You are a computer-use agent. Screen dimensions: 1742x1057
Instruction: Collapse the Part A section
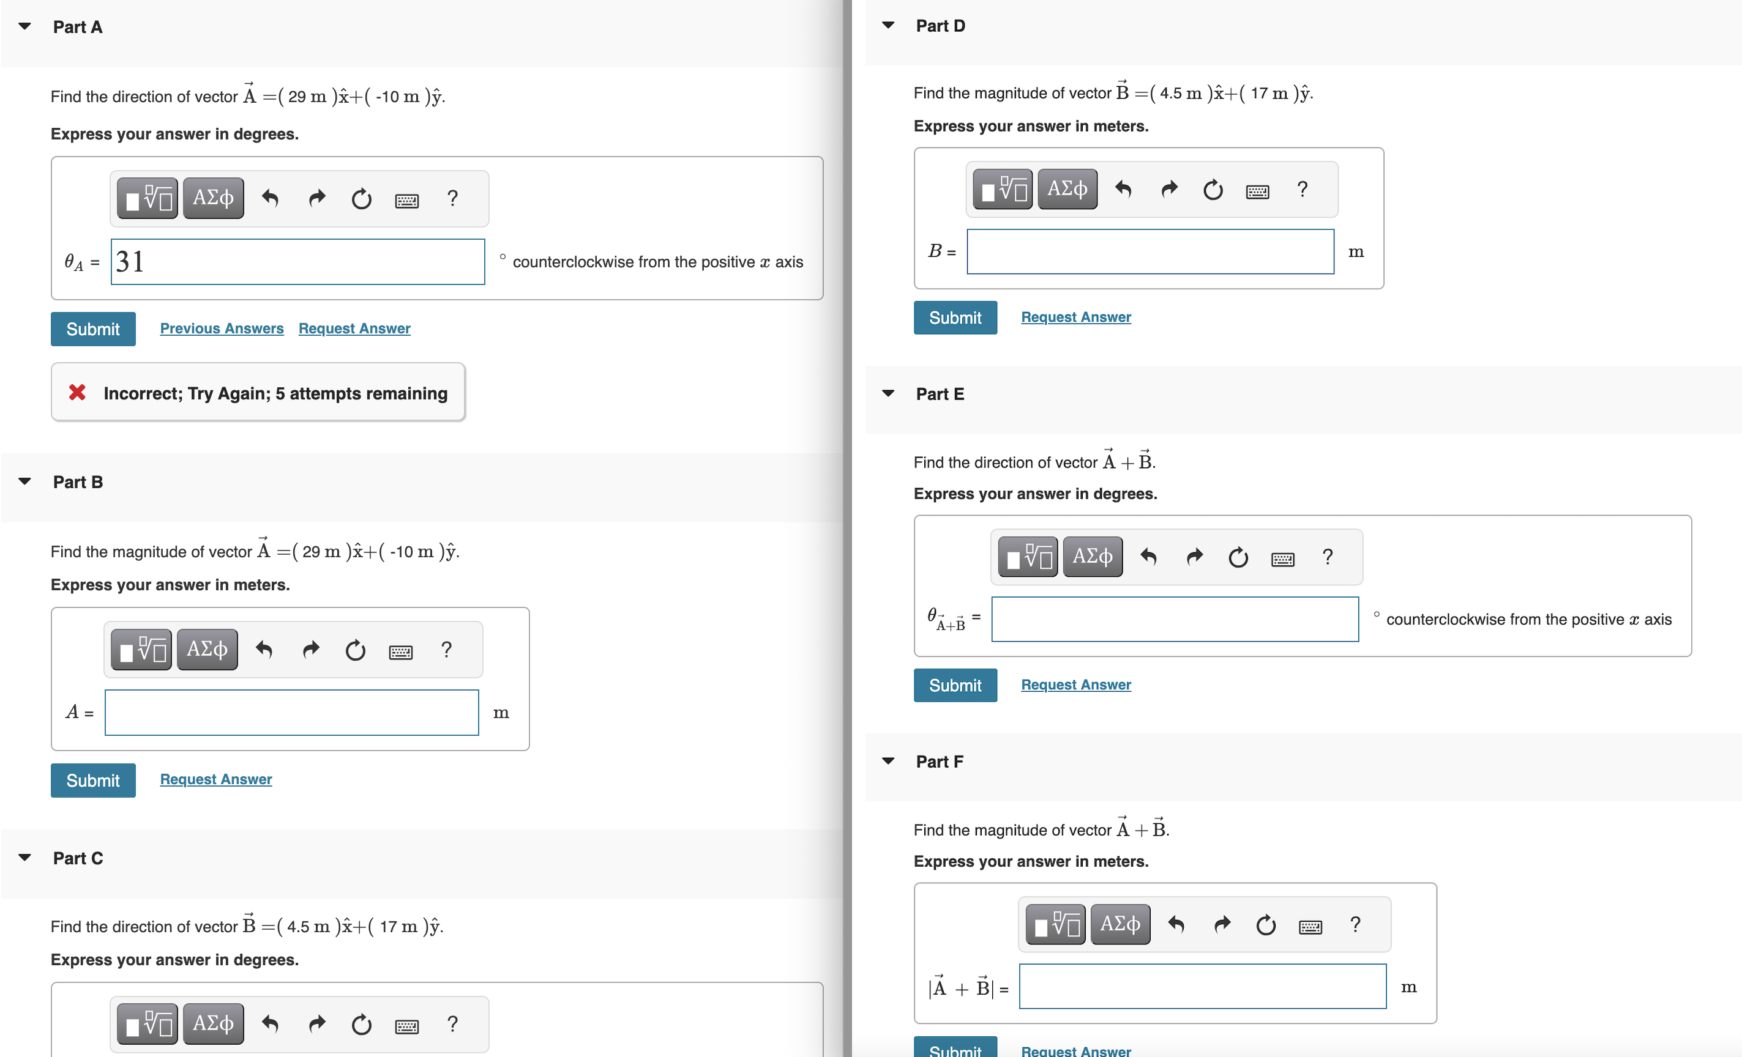(x=24, y=27)
